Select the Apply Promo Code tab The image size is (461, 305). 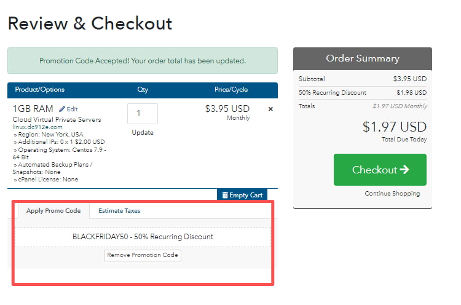pyautogui.click(x=53, y=210)
